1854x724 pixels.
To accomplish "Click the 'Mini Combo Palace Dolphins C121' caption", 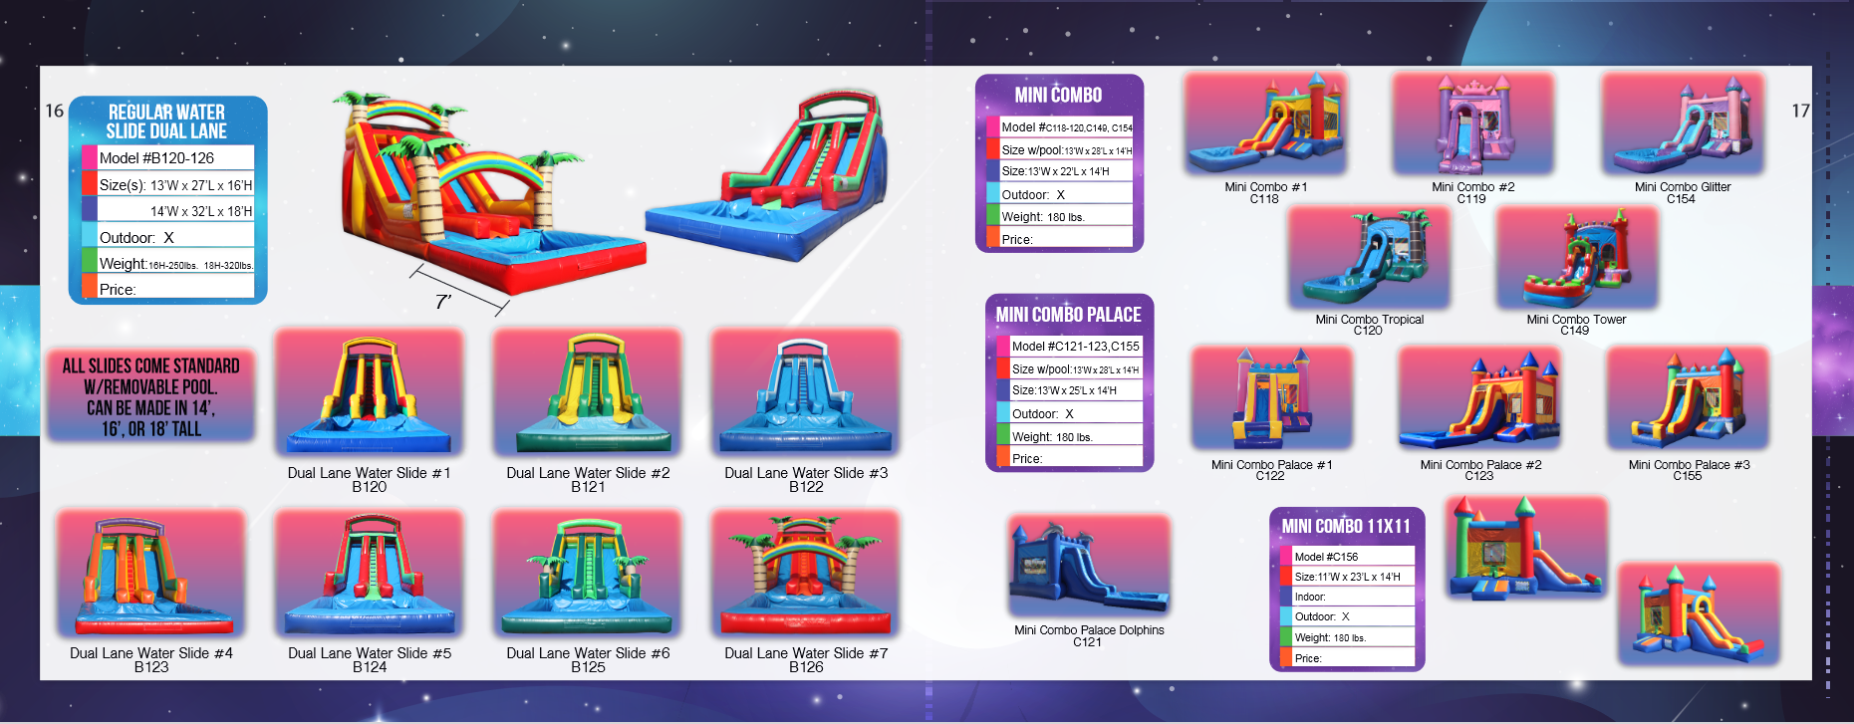I will click(x=1089, y=635).
